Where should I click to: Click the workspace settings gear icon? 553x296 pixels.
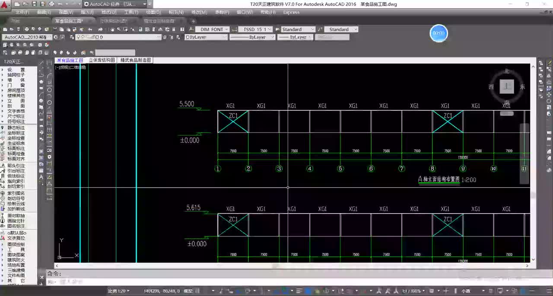click(x=56, y=37)
